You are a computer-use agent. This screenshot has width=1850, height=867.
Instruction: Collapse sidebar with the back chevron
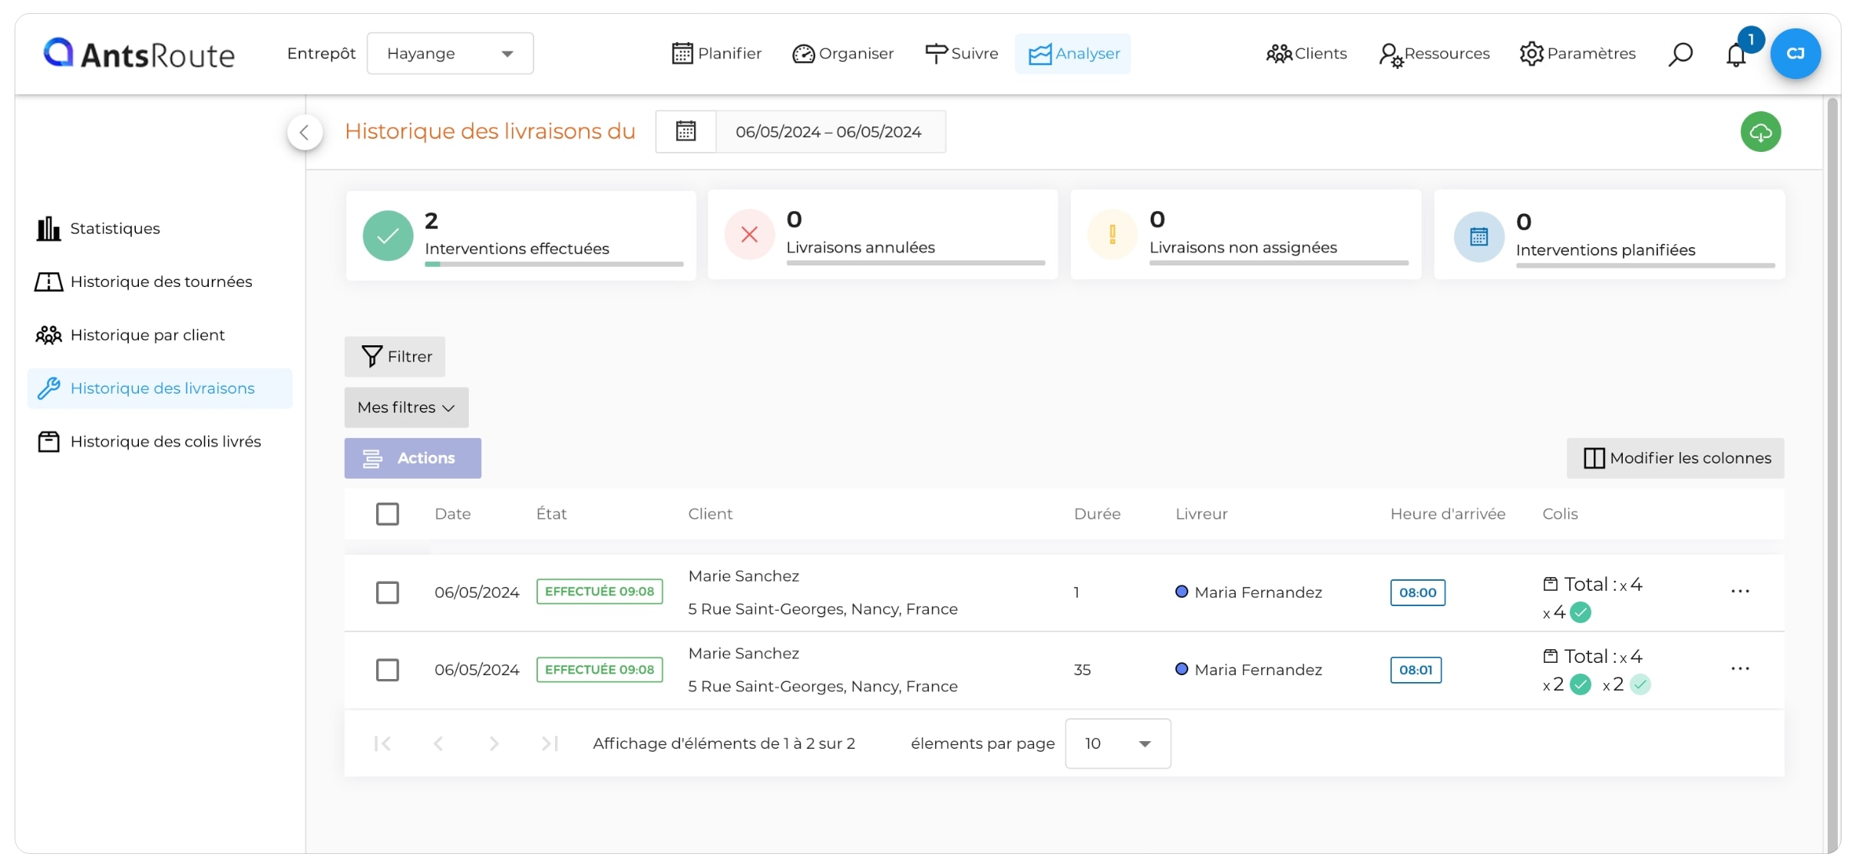click(x=305, y=132)
